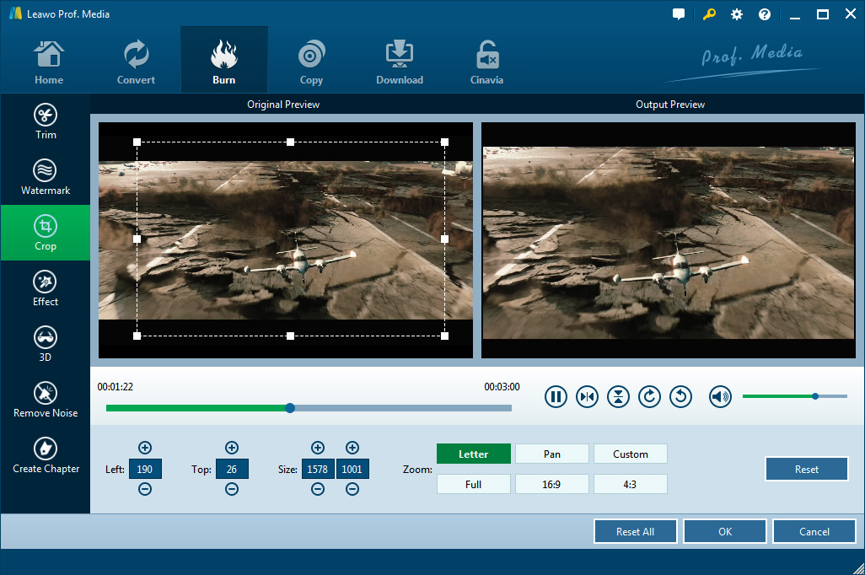
Task: Select the Pan zoom mode
Action: click(x=552, y=454)
